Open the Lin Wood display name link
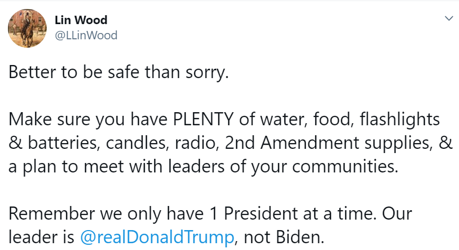459x250 pixels. click(x=81, y=20)
